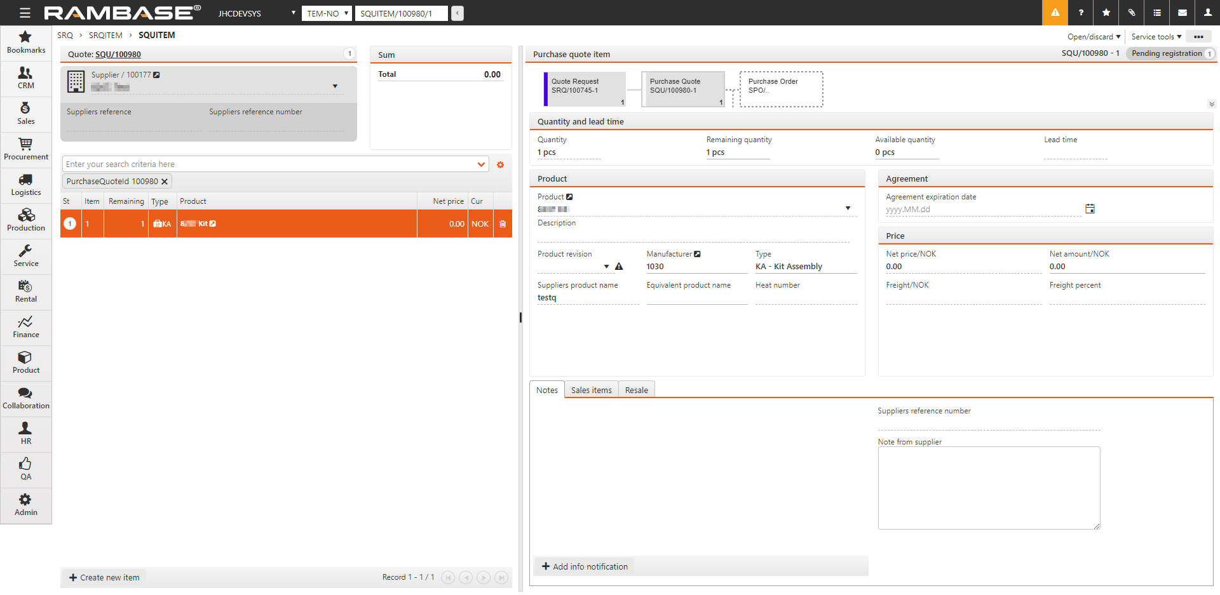The image size is (1220, 595).
Task: Remove the PurchaseQuoteId 100980 filter
Action: click(x=165, y=182)
